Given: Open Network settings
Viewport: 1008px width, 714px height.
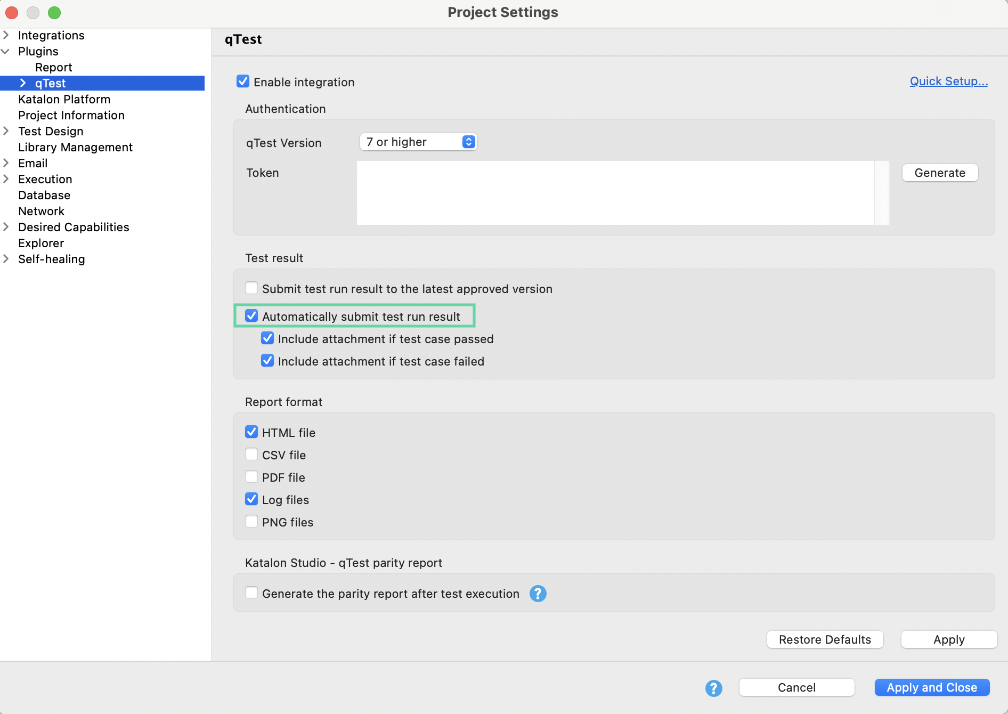Looking at the screenshot, I should click(41, 211).
